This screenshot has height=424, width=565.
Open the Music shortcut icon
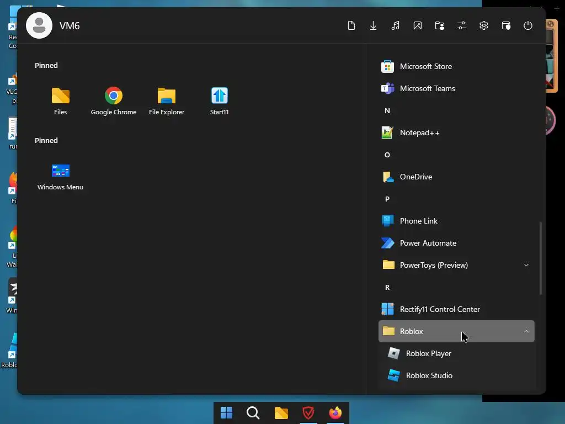(395, 25)
